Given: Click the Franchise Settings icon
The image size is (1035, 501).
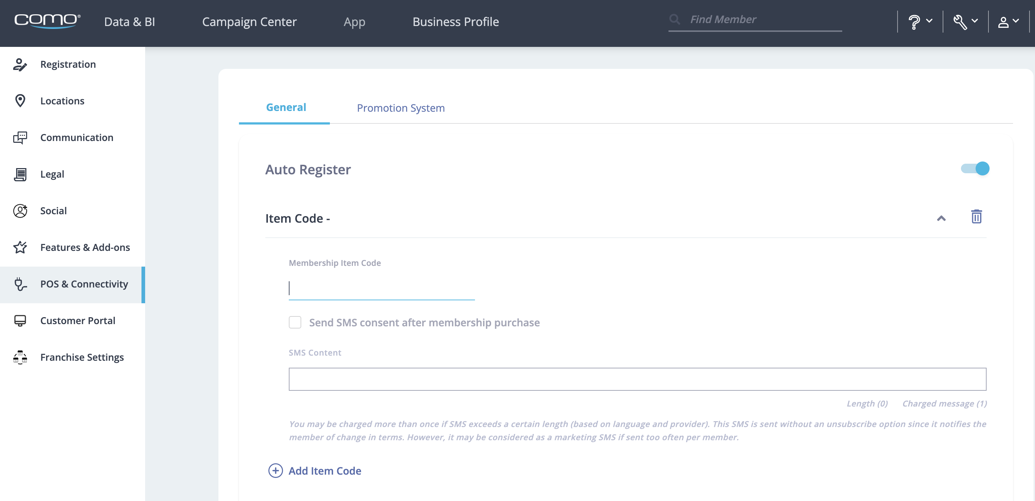Looking at the screenshot, I should click(x=20, y=357).
